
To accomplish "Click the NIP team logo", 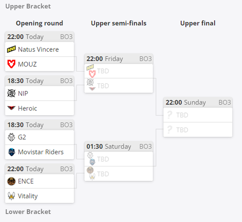I will click(11, 94).
